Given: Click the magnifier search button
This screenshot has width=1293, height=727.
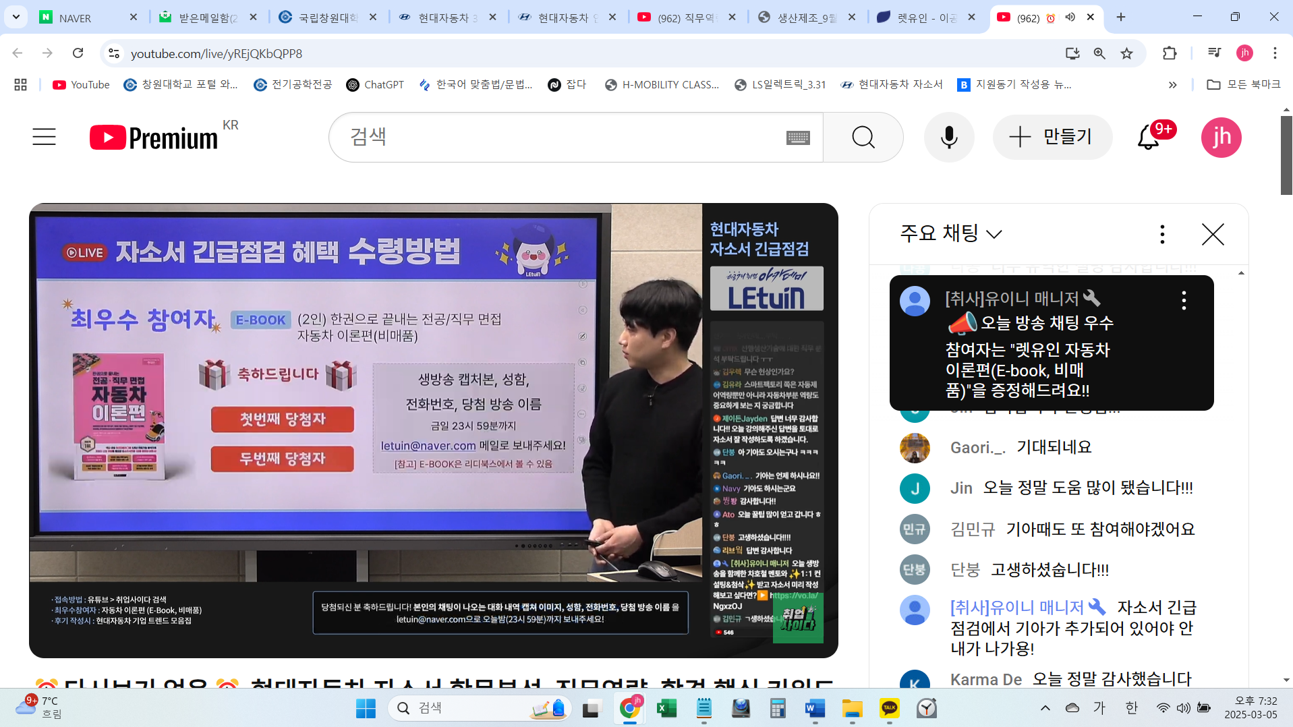Looking at the screenshot, I should point(863,137).
